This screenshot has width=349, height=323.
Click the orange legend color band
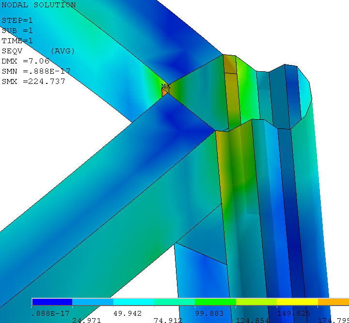[x=333, y=302]
